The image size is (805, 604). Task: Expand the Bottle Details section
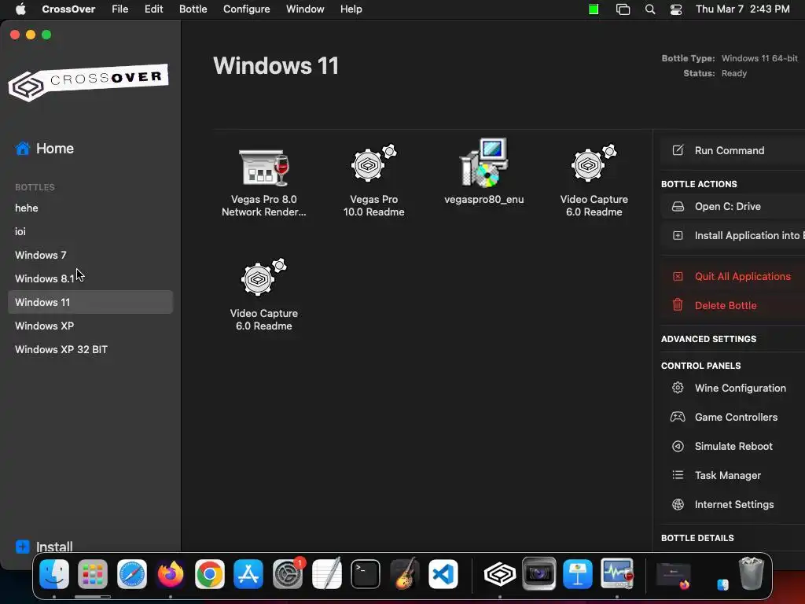click(x=697, y=538)
